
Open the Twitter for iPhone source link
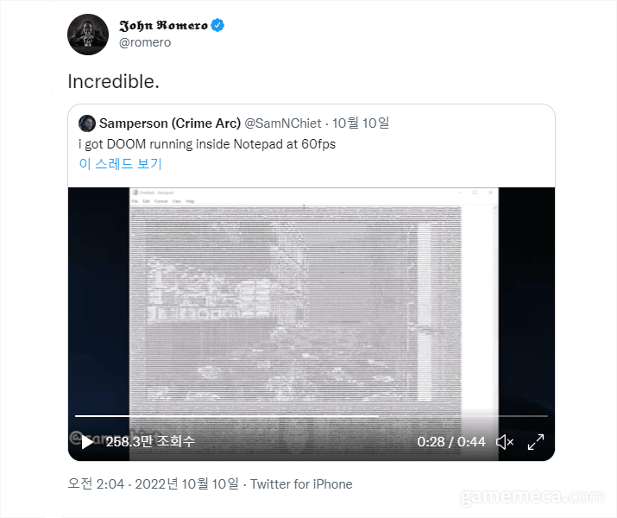[301, 484]
